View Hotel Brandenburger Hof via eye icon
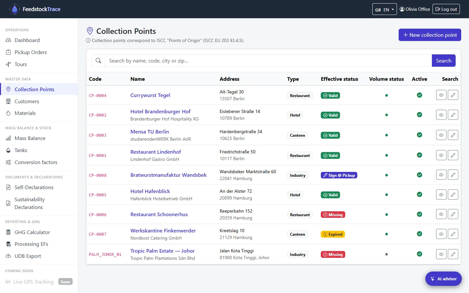This screenshot has width=469, height=293. pyautogui.click(x=441, y=115)
